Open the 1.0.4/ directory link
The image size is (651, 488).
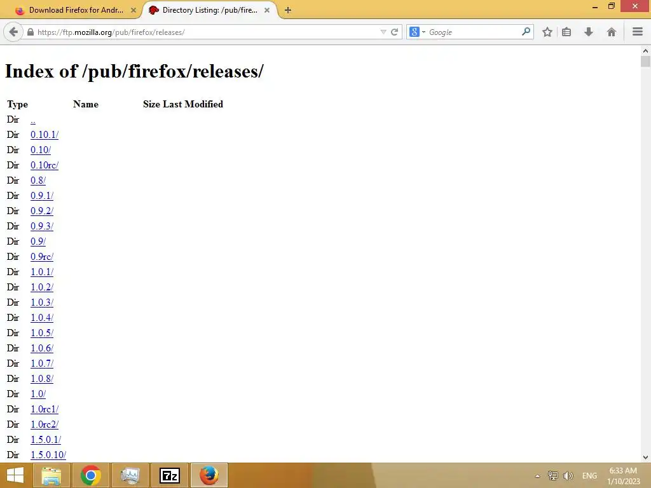tap(42, 318)
